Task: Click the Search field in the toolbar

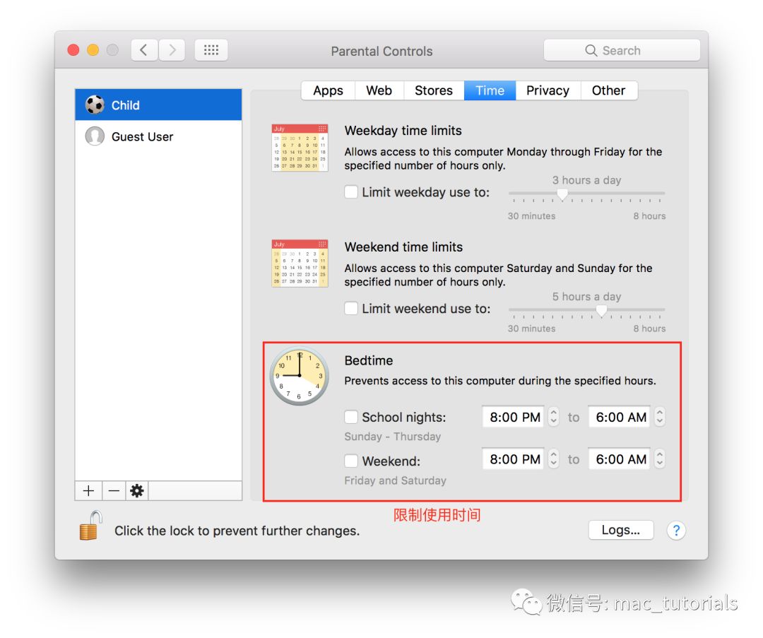Action: (622, 50)
